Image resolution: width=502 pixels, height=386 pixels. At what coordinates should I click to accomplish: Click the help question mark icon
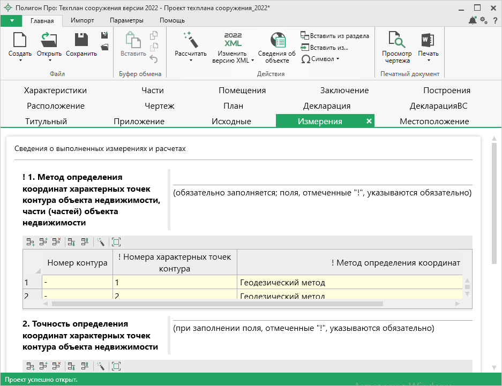(494, 20)
